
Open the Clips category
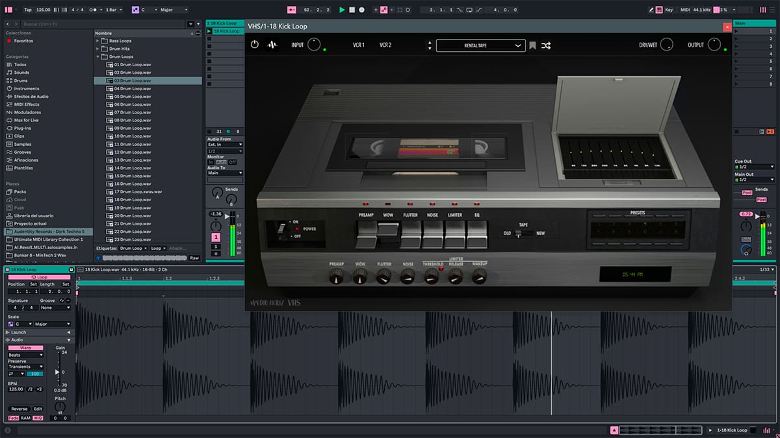[x=19, y=136]
